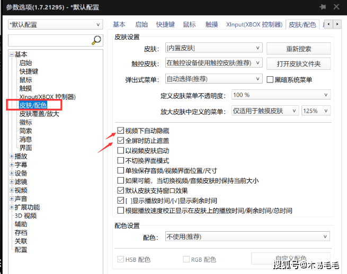Screen dimensions: 347x274
Task: Expand the 播放 tree node
Action: click(12, 156)
